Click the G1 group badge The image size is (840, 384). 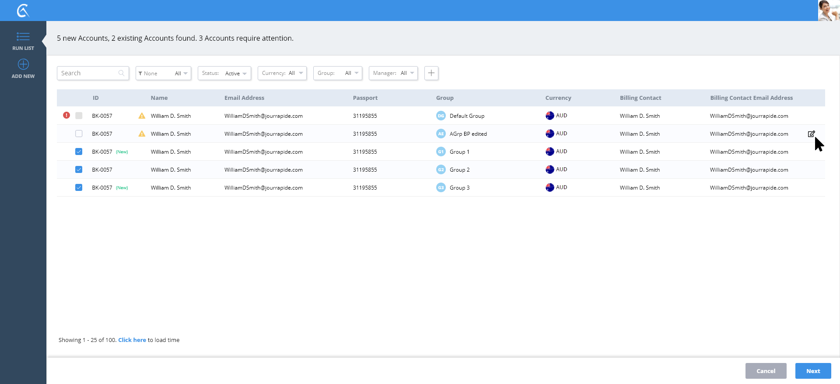[441, 151]
